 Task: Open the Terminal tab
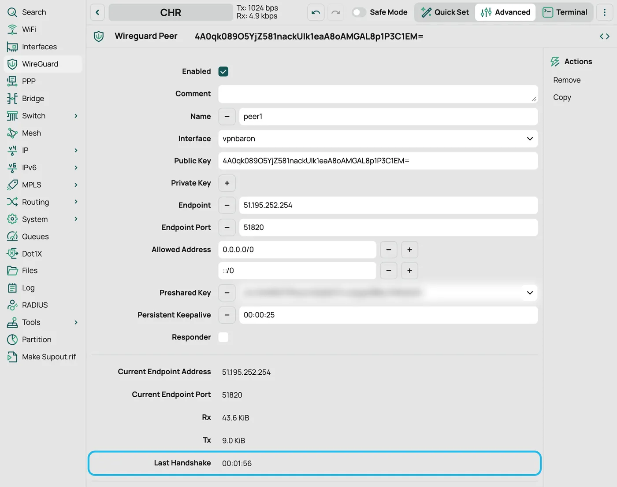tap(565, 12)
